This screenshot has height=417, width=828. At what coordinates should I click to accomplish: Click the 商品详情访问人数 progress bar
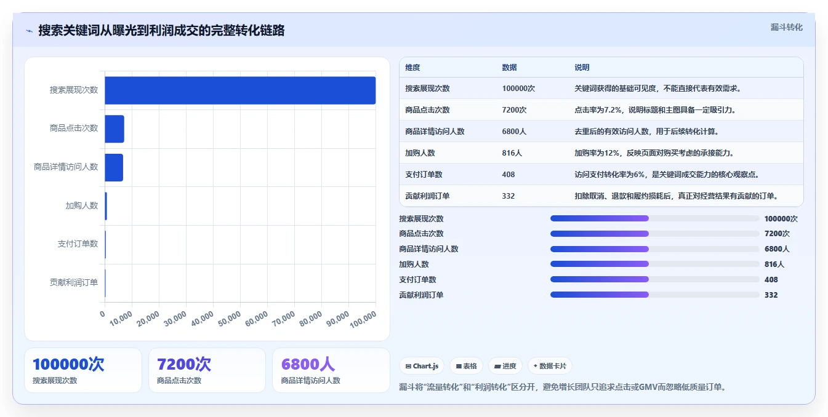coord(655,249)
